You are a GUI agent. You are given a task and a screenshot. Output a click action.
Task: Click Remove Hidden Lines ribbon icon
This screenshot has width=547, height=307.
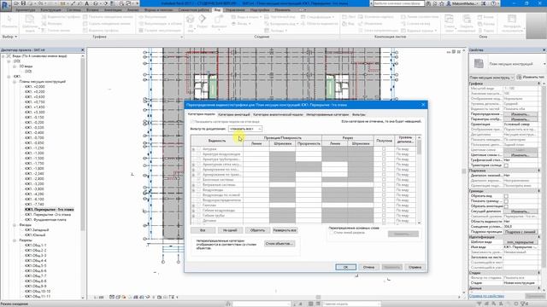85,24
